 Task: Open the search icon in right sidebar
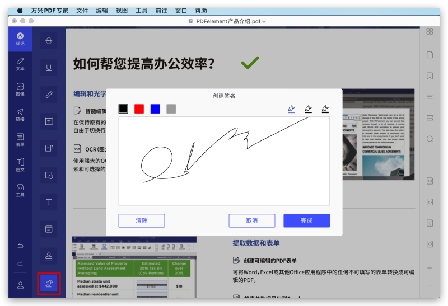tap(430, 139)
